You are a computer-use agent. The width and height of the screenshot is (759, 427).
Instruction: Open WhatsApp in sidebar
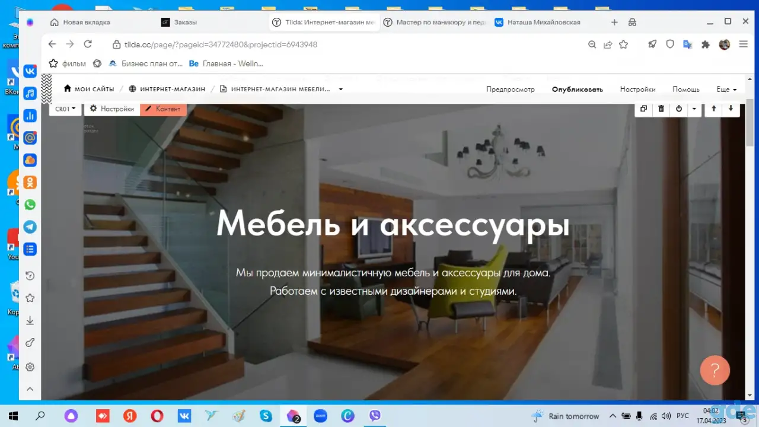click(30, 205)
